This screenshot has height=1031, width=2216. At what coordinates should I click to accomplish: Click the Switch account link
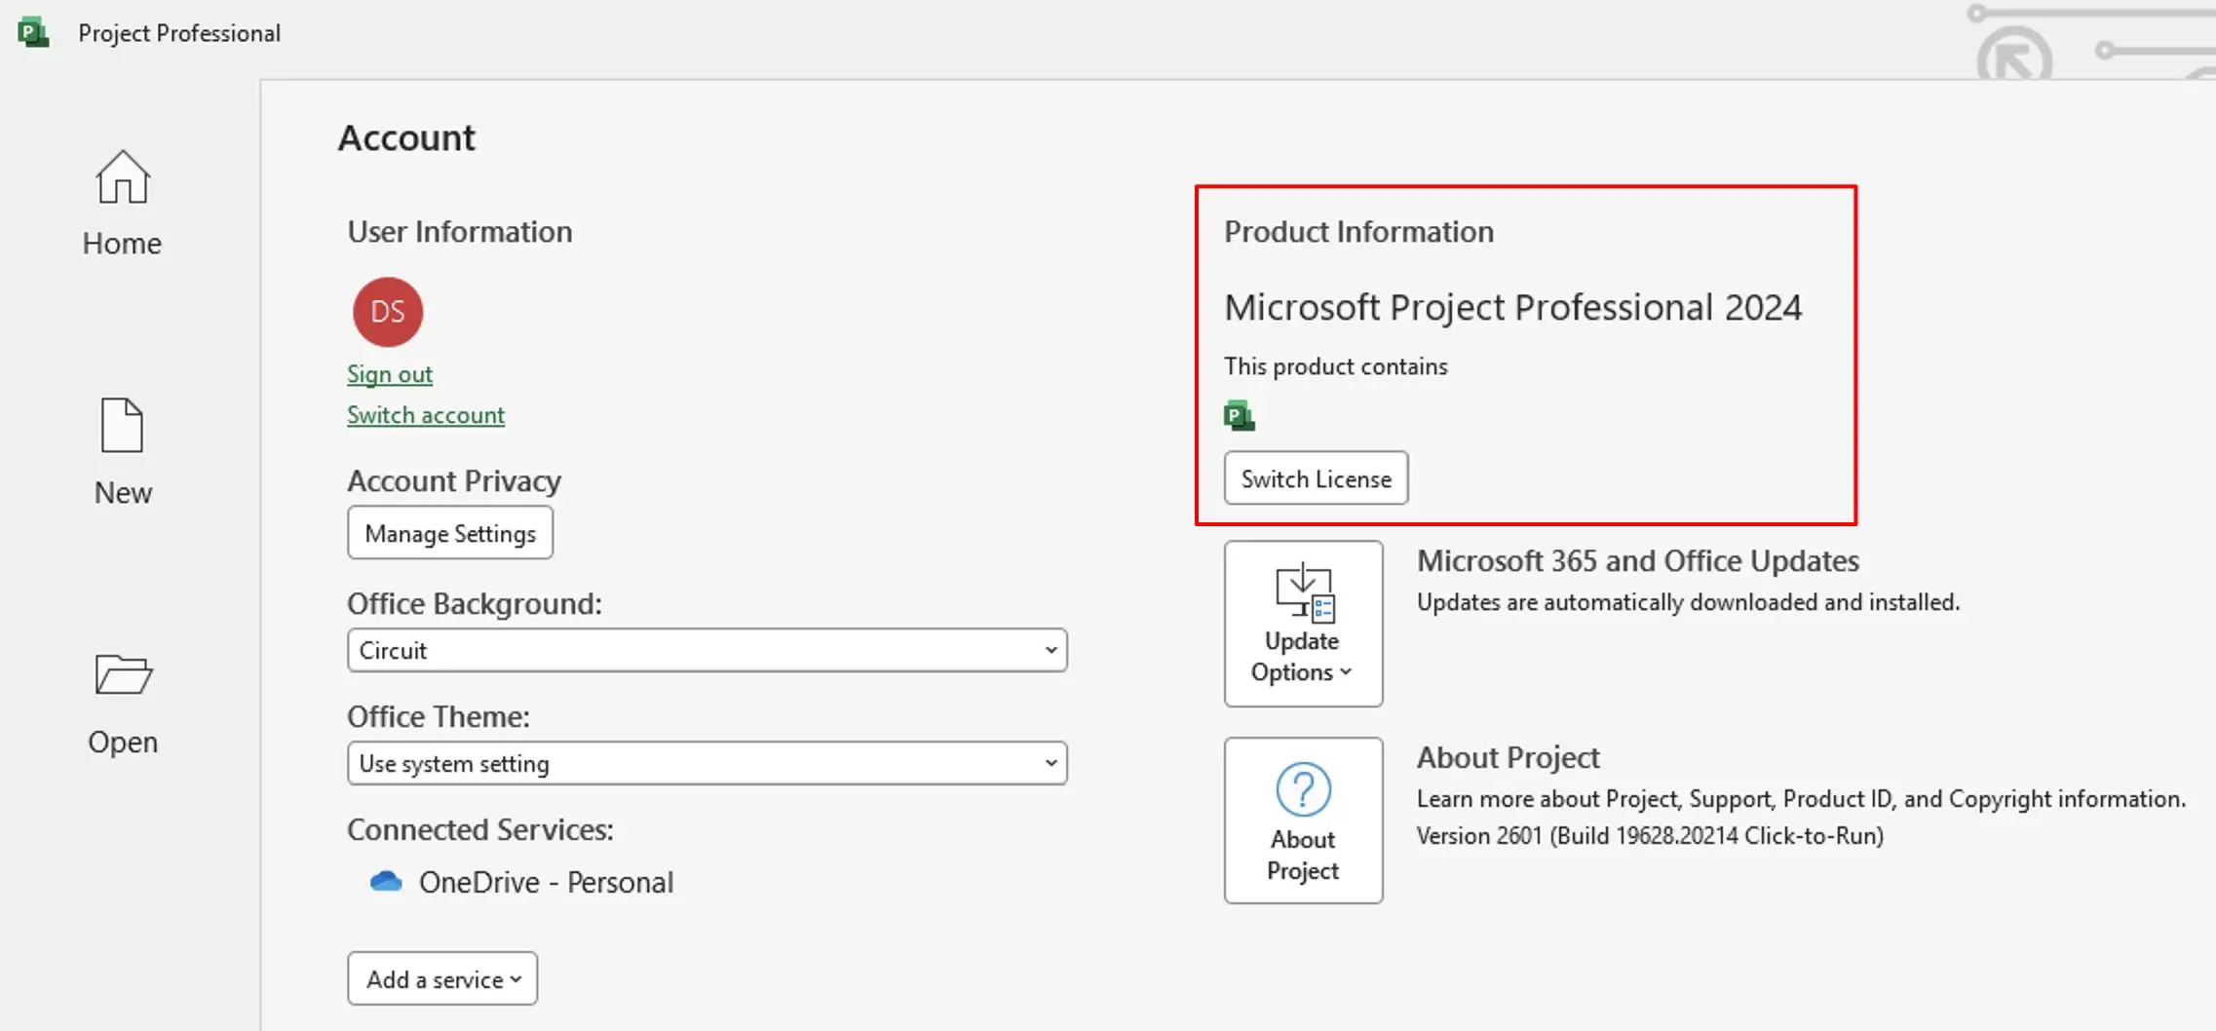pos(426,415)
